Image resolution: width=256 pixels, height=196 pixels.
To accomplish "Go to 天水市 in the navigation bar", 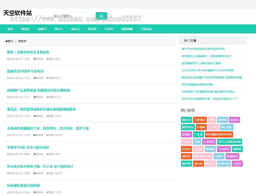I will [109, 29].
